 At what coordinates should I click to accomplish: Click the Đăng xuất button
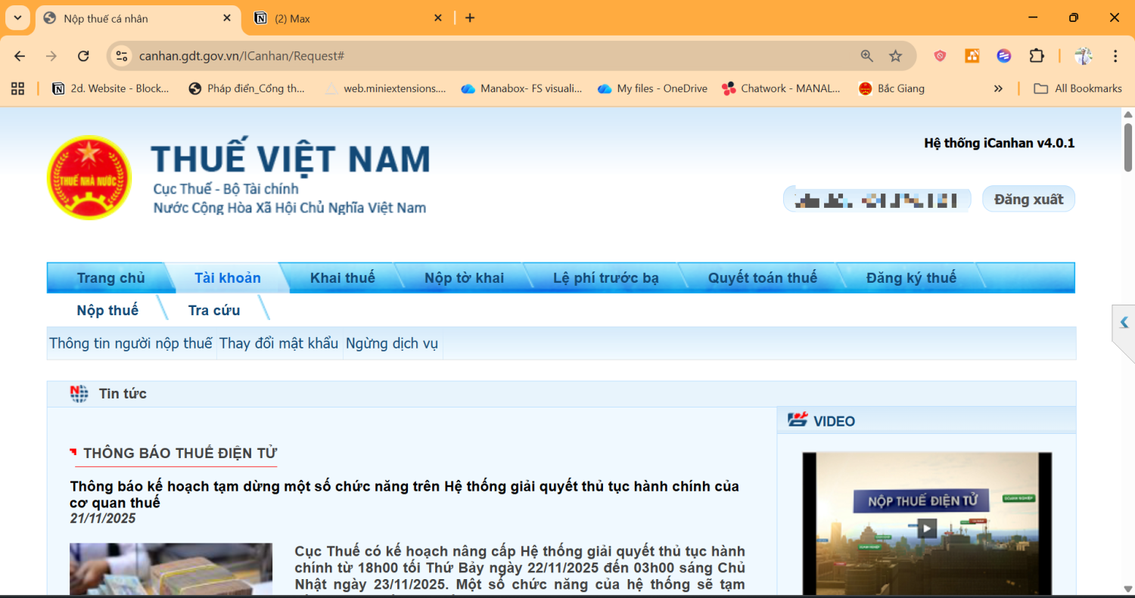point(1028,199)
